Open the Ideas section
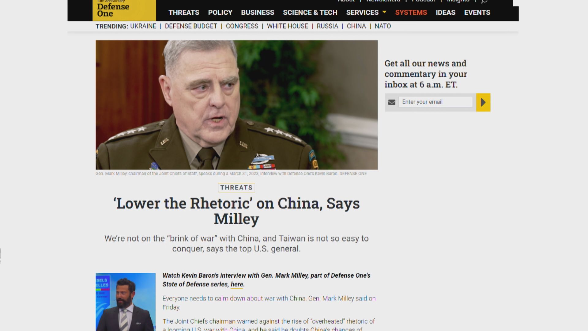 [445, 13]
